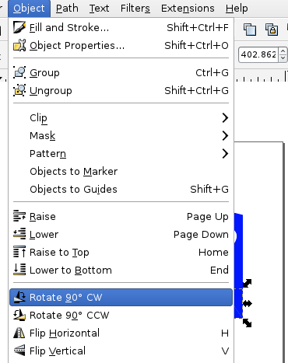Click the Ungroup icon in the menu
The width and height of the screenshot is (288, 363).
click(19, 90)
